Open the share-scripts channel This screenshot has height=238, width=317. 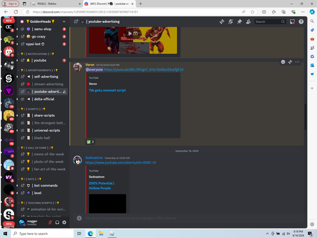pyautogui.click(x=43, y=116)
